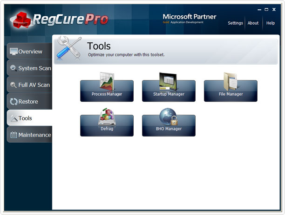The image size is (285, 215).
Task: Click the Maintenance calendar icon
Action: pyautogui.click(x=14, y=135)
